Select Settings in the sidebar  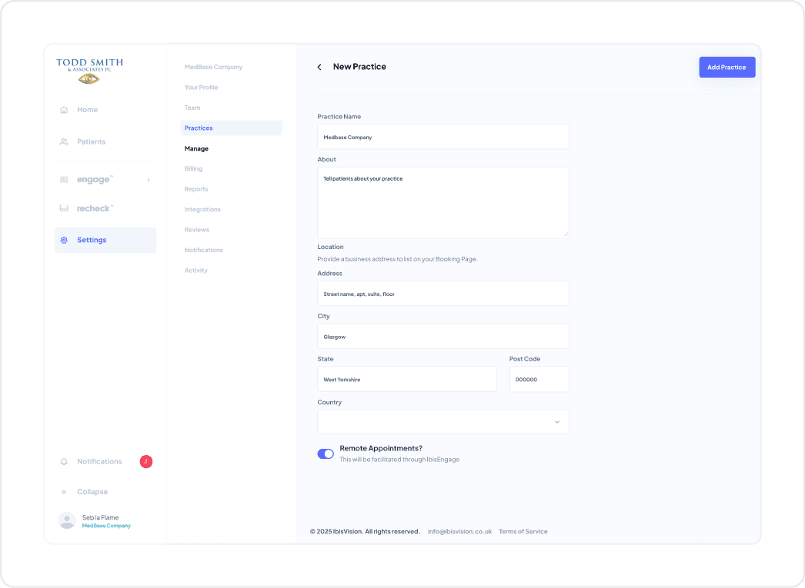[105, 240]
